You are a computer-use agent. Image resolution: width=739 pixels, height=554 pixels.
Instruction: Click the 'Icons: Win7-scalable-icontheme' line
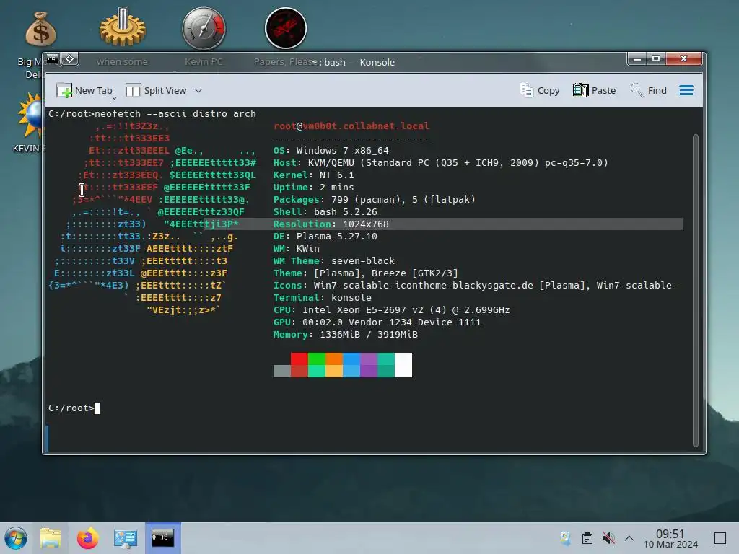point(475,286)
